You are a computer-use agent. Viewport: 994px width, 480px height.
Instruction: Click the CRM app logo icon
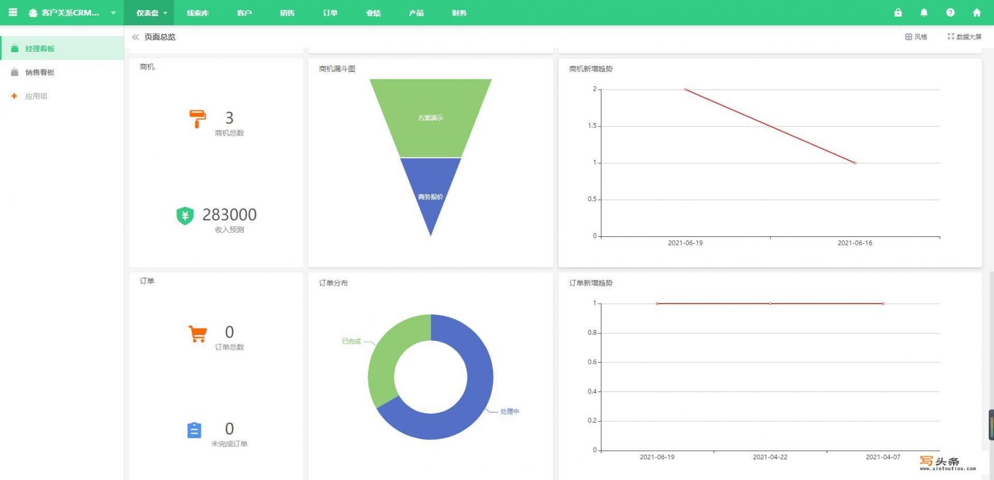click(x=33, y=13)
